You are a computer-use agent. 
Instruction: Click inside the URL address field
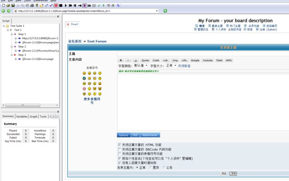(86, 11)
